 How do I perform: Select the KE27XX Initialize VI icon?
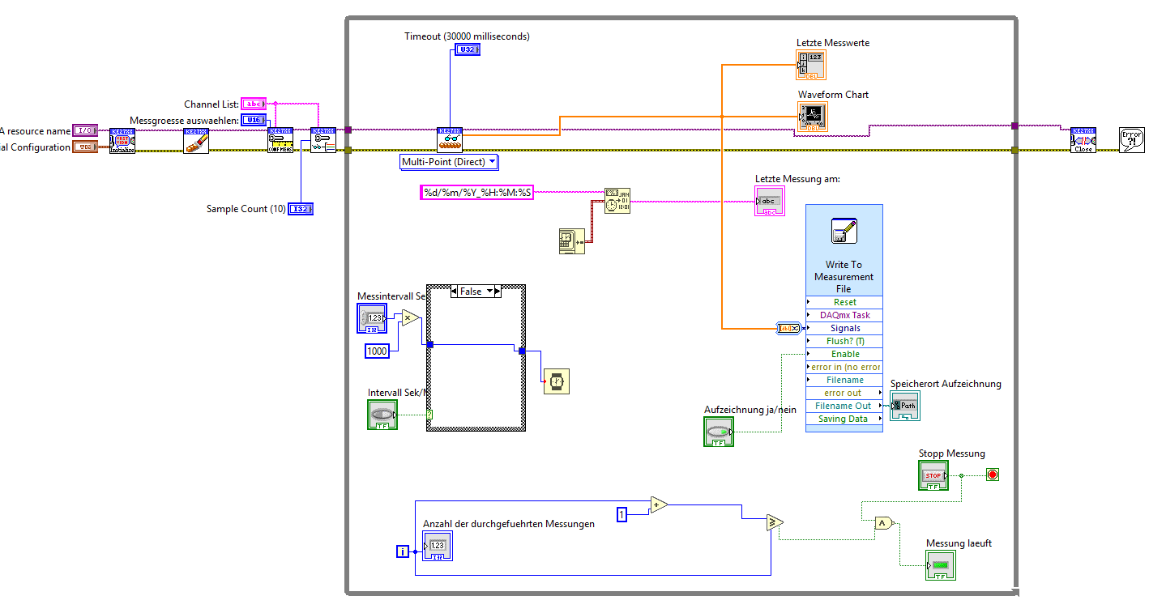122,140
